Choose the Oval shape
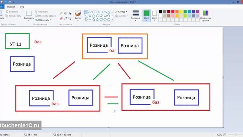 coord(94,12)
